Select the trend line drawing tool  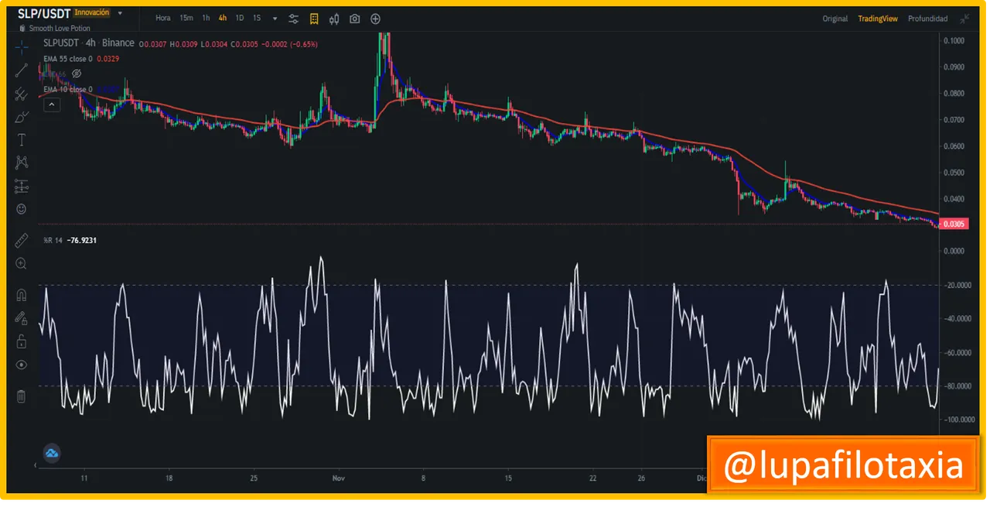coord(22,70)
